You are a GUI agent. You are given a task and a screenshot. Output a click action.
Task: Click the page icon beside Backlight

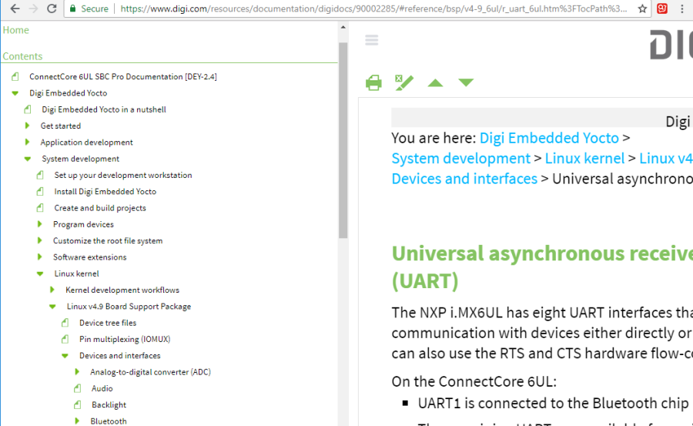(x=77, y=404)
